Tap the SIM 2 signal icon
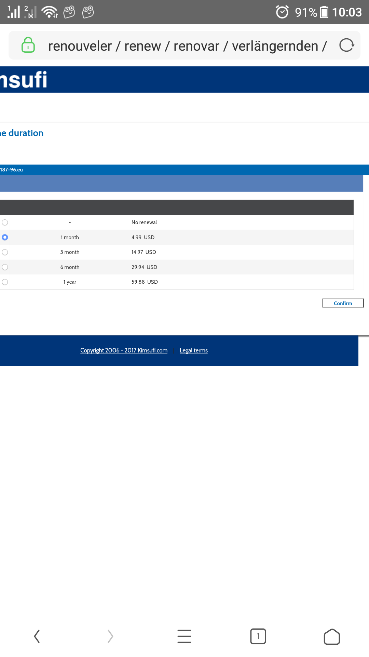369x657 pixels. click(30, 12)
